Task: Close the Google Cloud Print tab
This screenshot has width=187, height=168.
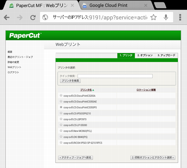Action: [x=146, y=5]
